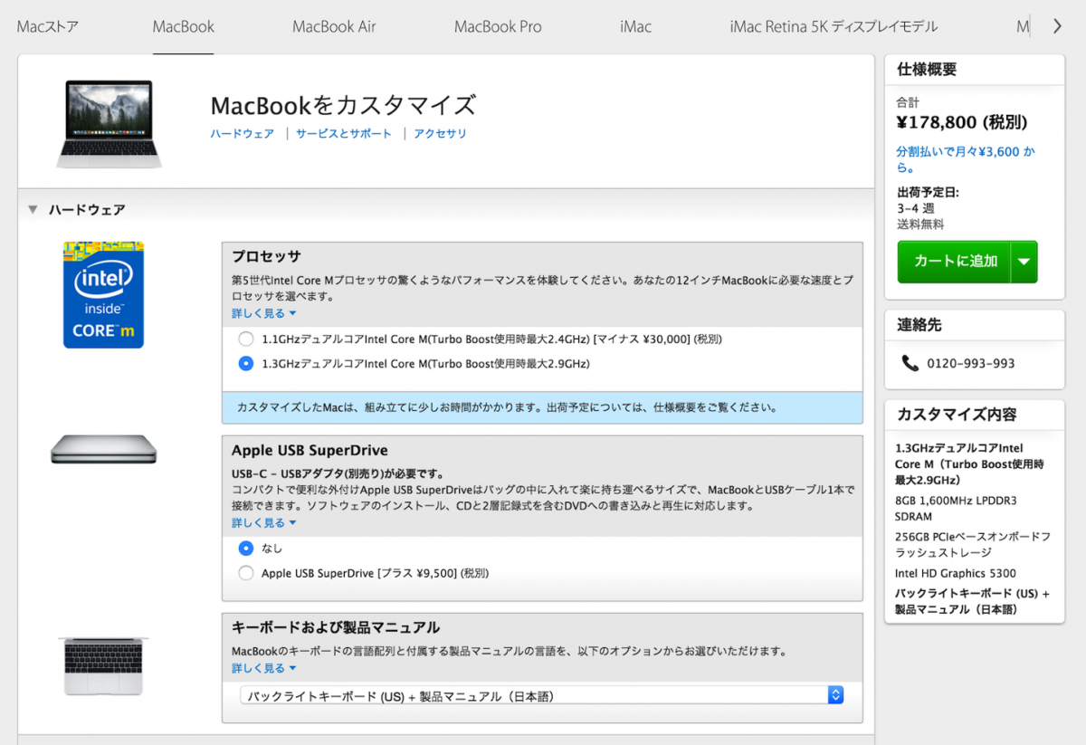
Task: Open the backlit keyboard language dropdown
Action: 541,694
